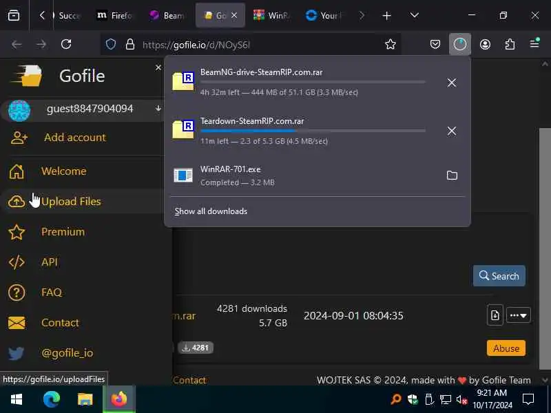Cancel the Teardown download
Screen dimensions: 551x413
452,131
